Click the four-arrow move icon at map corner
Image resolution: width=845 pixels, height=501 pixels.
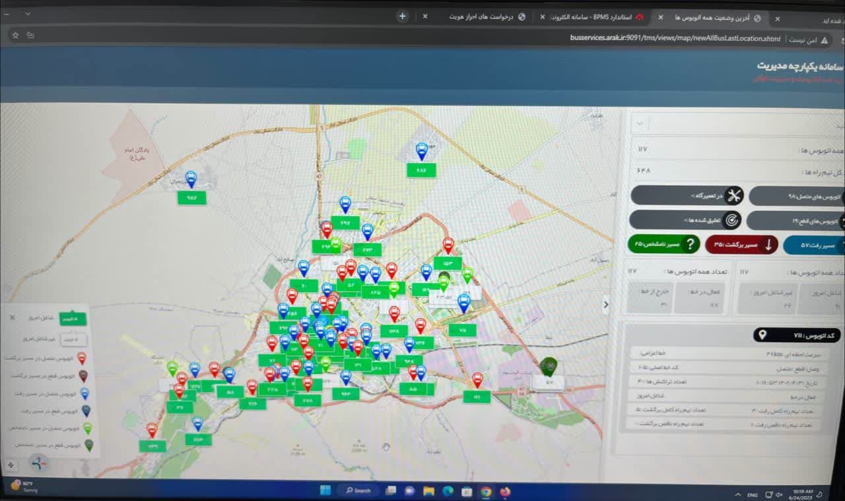(11, 465)
